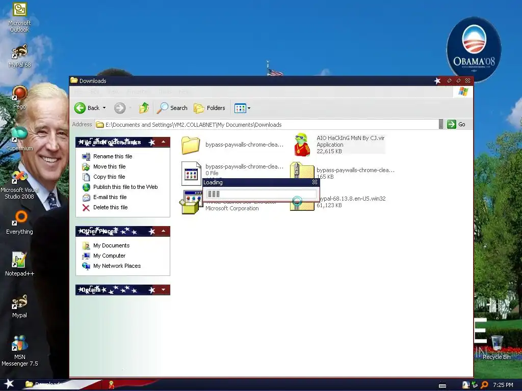
Task: Click the Microsoft Outlook desktop icon
Action: [19, 17]
